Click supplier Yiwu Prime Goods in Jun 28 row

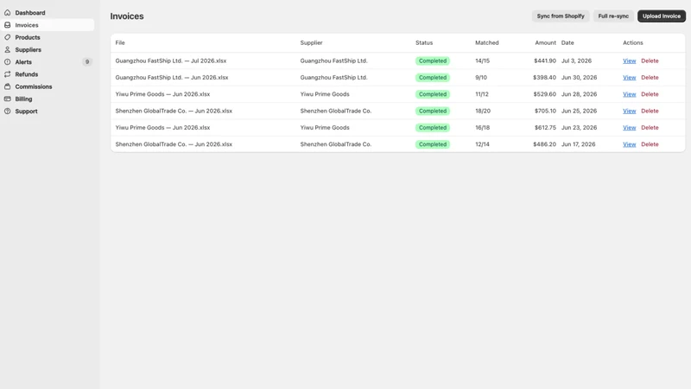(x=325, y=94)
